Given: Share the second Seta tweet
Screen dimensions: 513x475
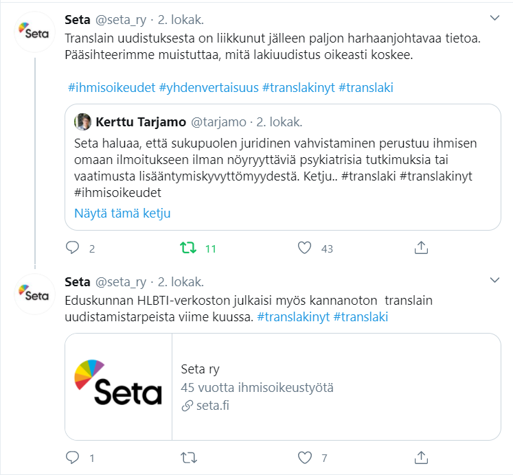Looking at the screenshot, I should pos(422,457).
